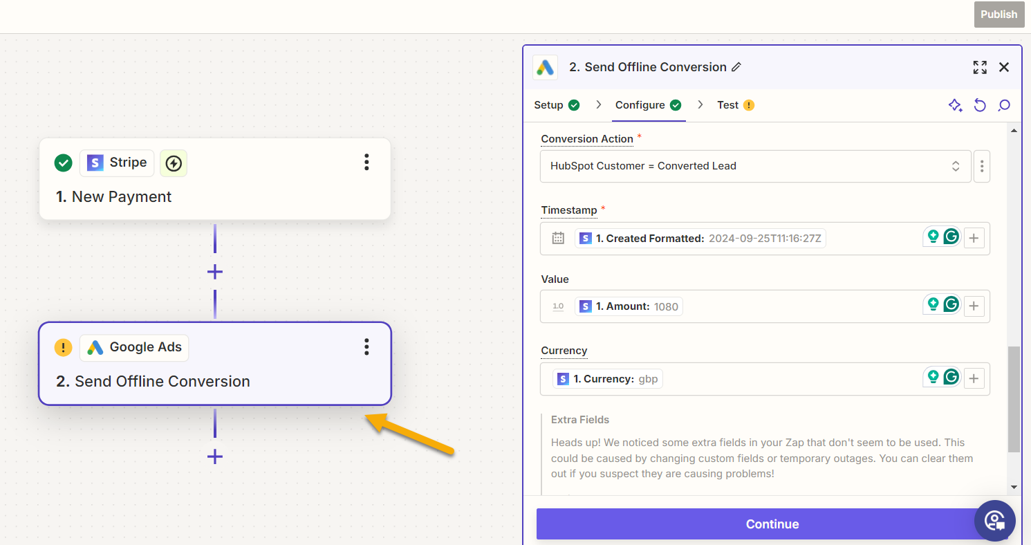1031x545 pixels.
Task: Click the Amount pill in the Value field
Action: coord(629,306)
